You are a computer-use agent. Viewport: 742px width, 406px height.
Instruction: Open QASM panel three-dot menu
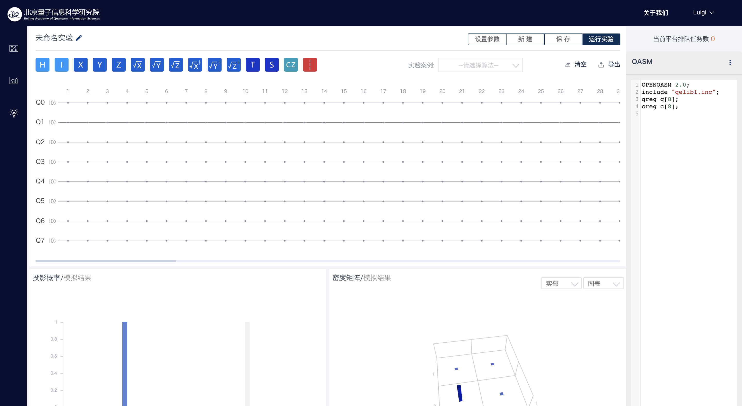click(x=730, y=63)
